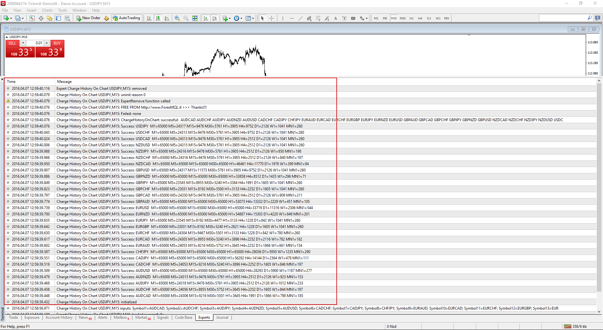Select the Fibonacci retracement tool
Viewport: 603px width, 330px height.
(x=318, y=18)
